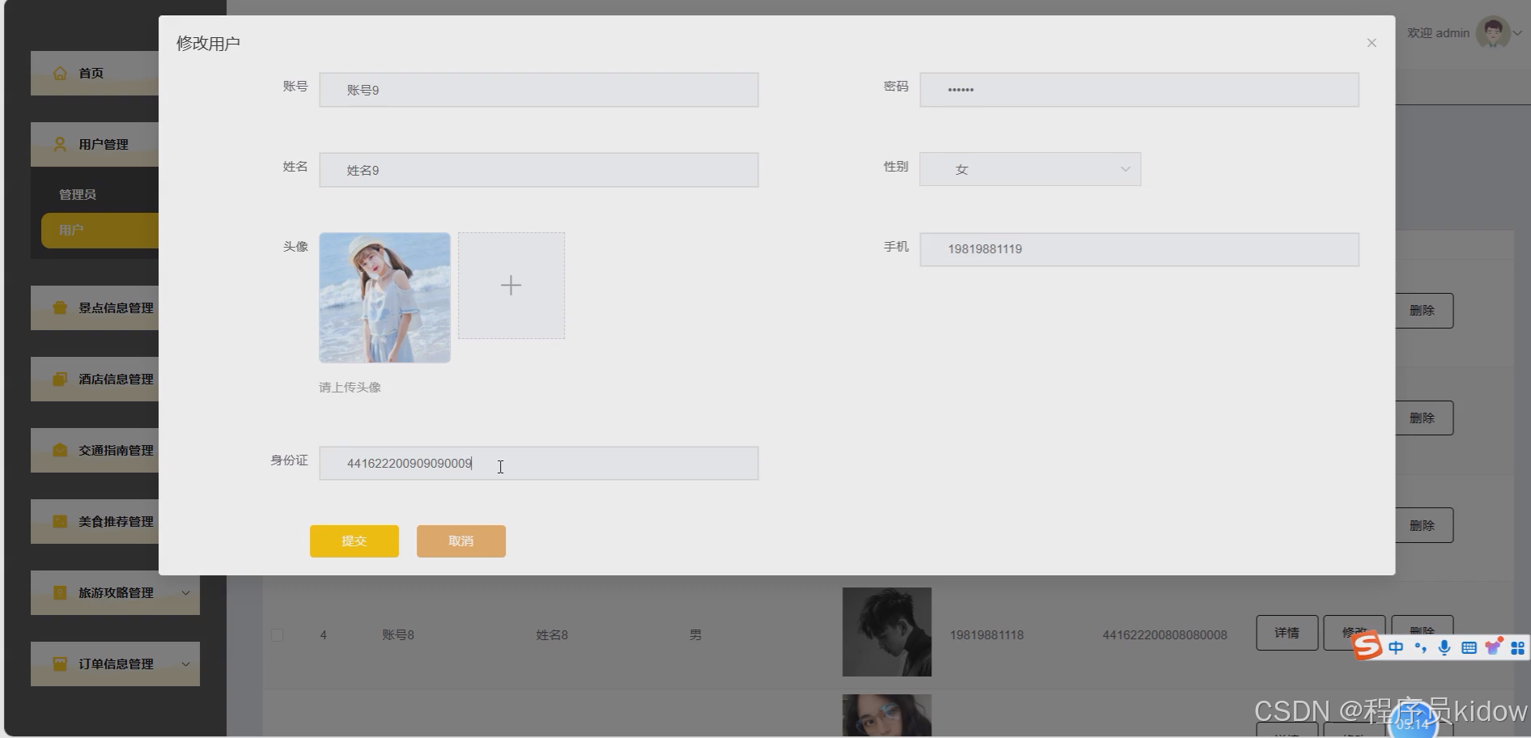Click 详情 for row 账号8

click(x=1287, y=633)
